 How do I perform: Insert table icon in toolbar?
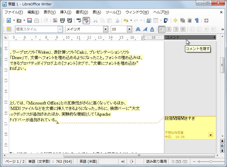point(156,20)
